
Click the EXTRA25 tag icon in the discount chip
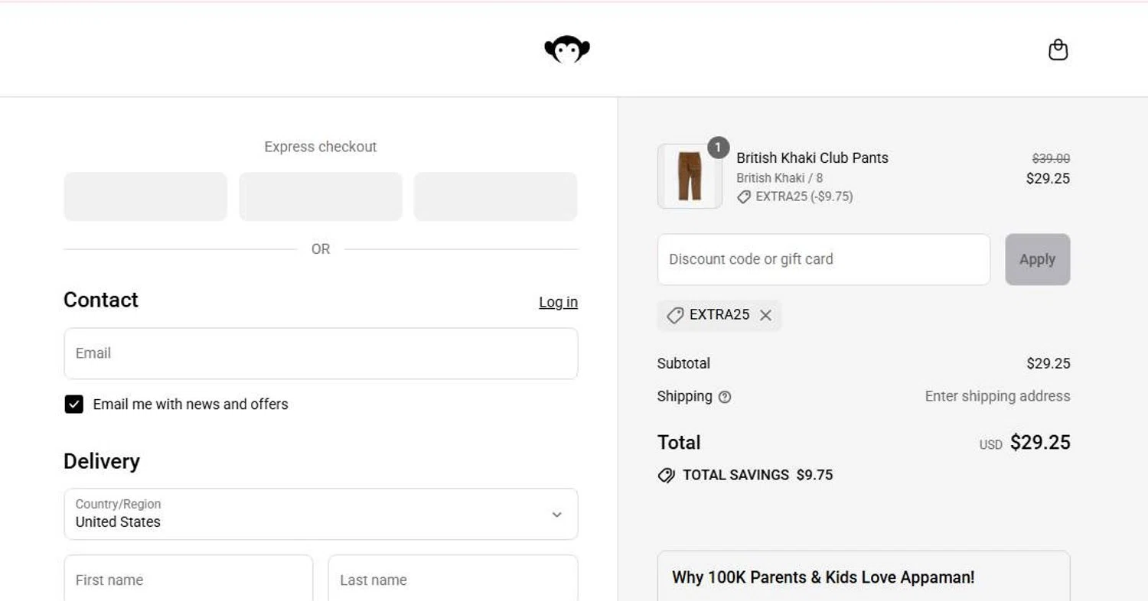click(675, 315)
